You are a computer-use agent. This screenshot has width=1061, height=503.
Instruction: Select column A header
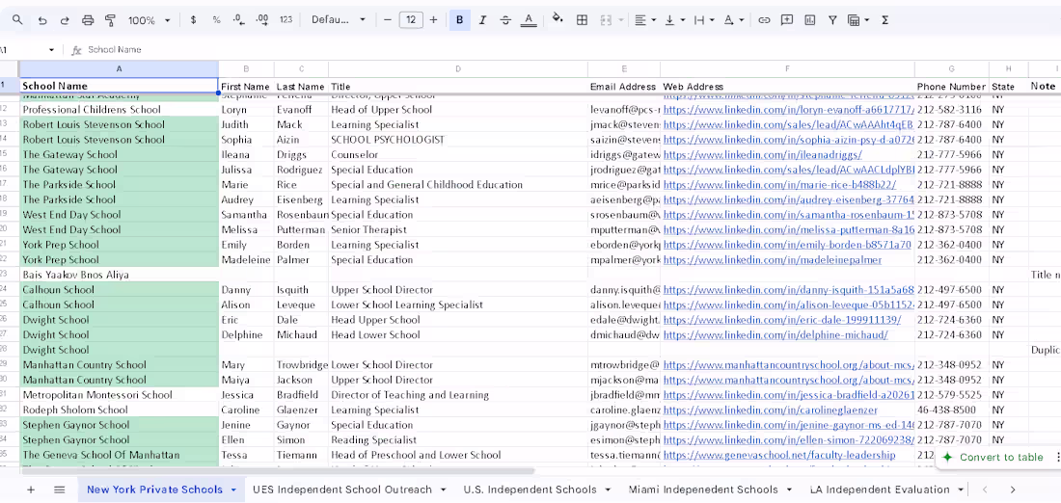tap(119, 69)
